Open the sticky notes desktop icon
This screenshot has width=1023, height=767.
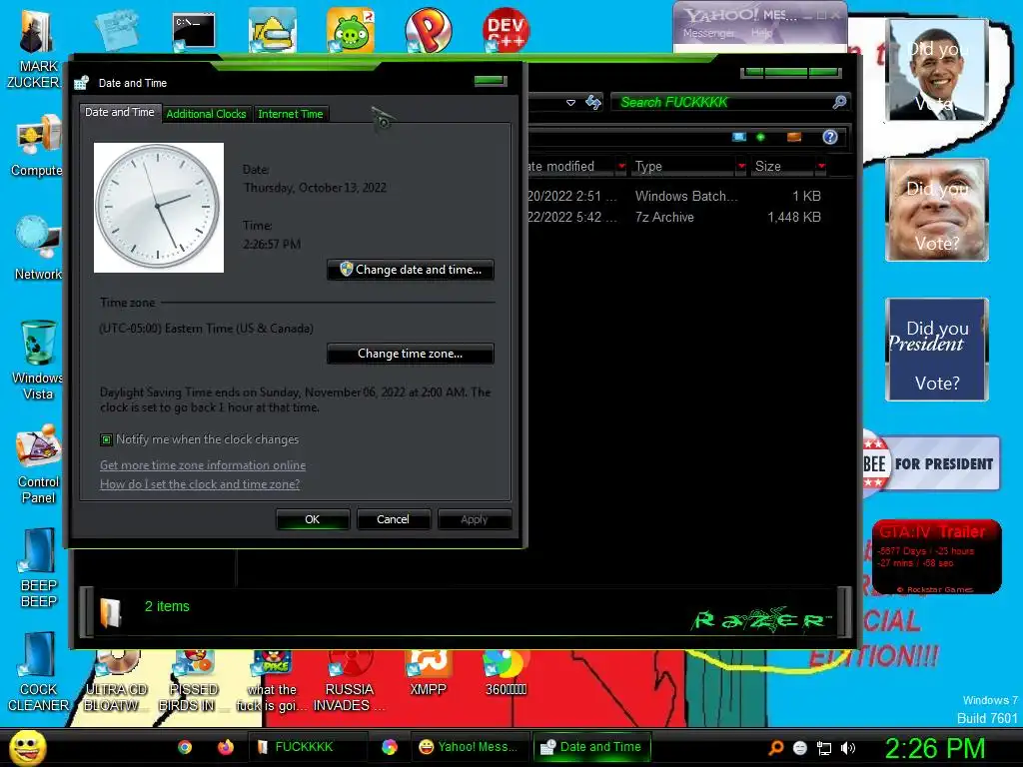pos(116,30)
